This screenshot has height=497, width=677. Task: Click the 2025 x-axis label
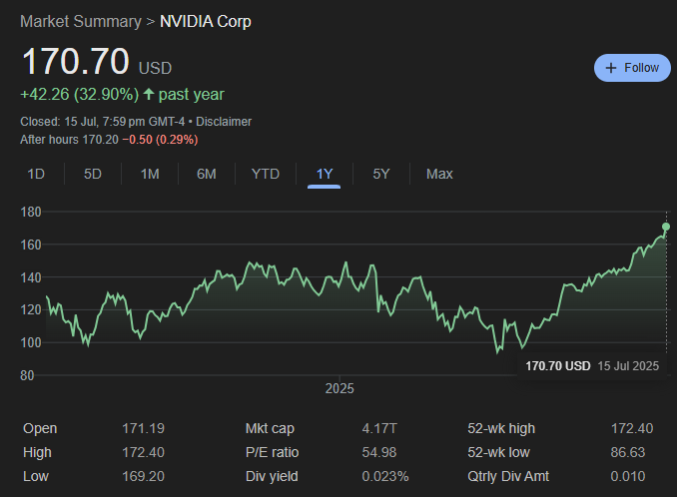click(339, 388)
